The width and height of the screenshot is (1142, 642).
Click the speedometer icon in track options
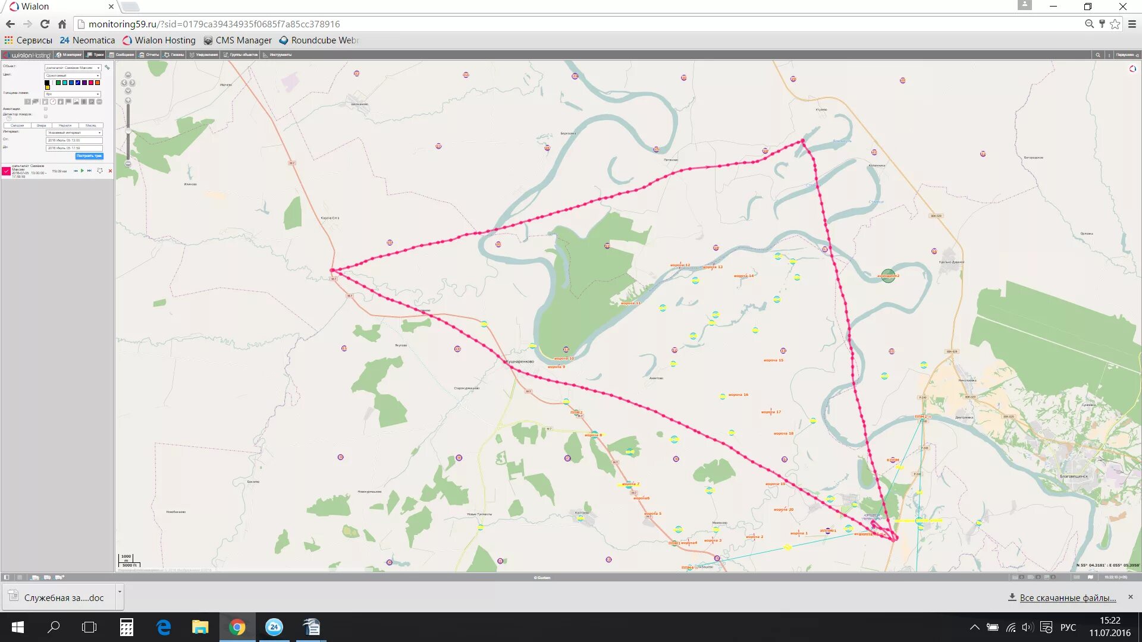[x=53, y=102]
